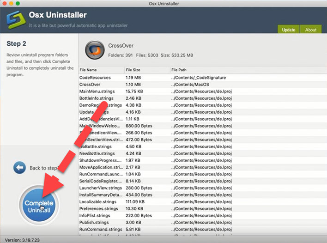
Task: Open the About tab
Action: pos(311,30)
